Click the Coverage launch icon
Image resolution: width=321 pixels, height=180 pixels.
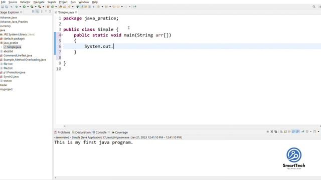[32, 6]
